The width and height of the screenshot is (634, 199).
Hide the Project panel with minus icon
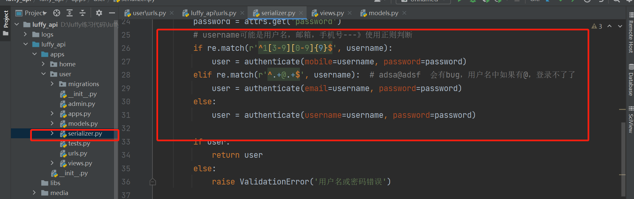pyautogui.click(x=112, y=13)
